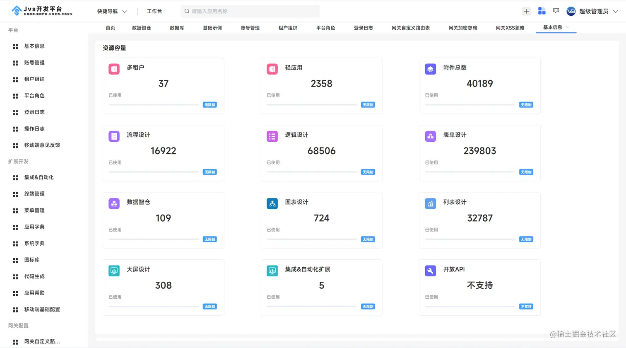This screenshot has height=348, width=626.
Task: Click the 图表设计 card icon
Action: coord(272,203)
